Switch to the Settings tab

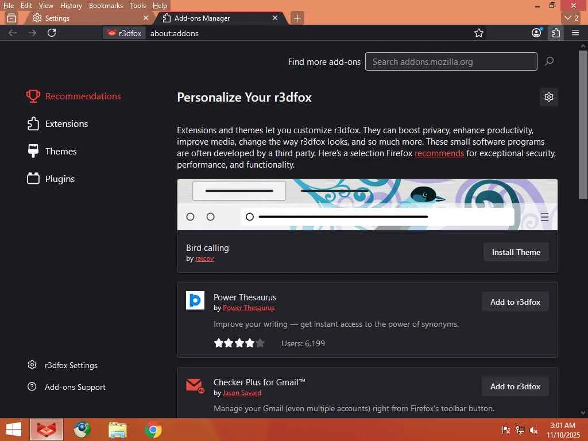(x=88, y=18)
